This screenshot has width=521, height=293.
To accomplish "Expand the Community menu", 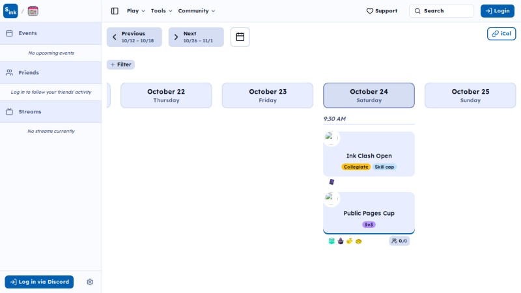I will [197, 11].
